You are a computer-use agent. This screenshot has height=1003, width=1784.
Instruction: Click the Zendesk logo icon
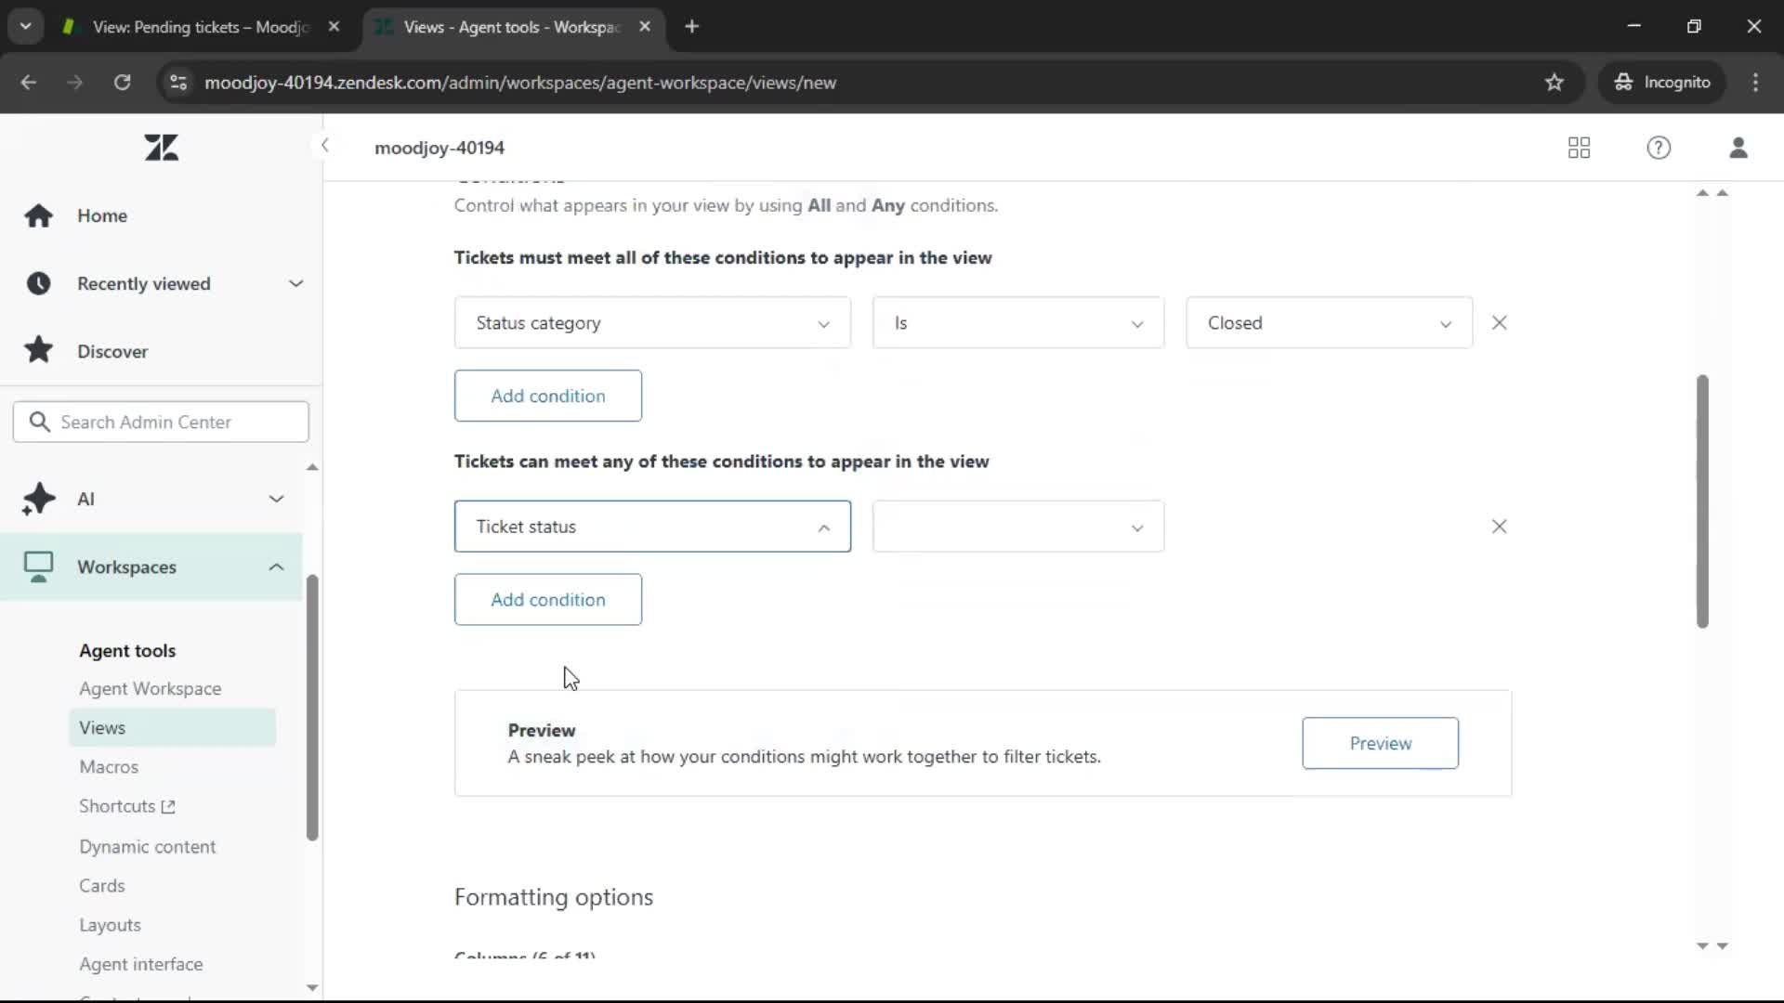pyautogui.click(x=162, y=148)
